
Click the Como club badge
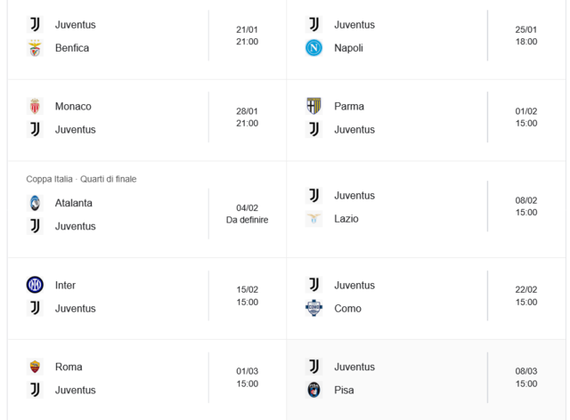coord(313,309)
